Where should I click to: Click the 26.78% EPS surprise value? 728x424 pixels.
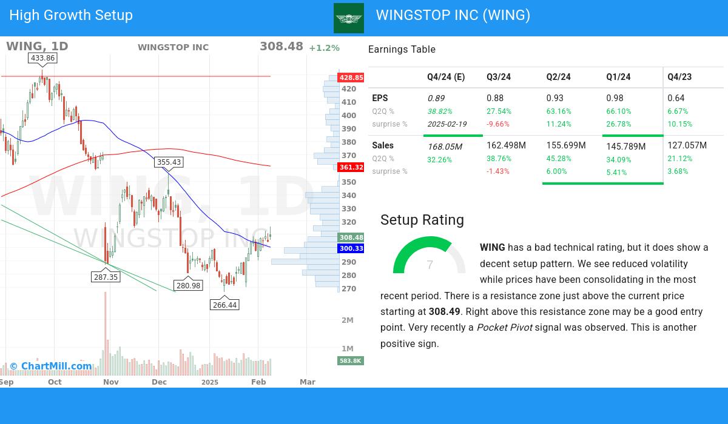tap(619, 124)
